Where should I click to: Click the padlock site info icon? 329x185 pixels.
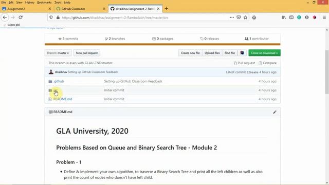pos(58,17)
